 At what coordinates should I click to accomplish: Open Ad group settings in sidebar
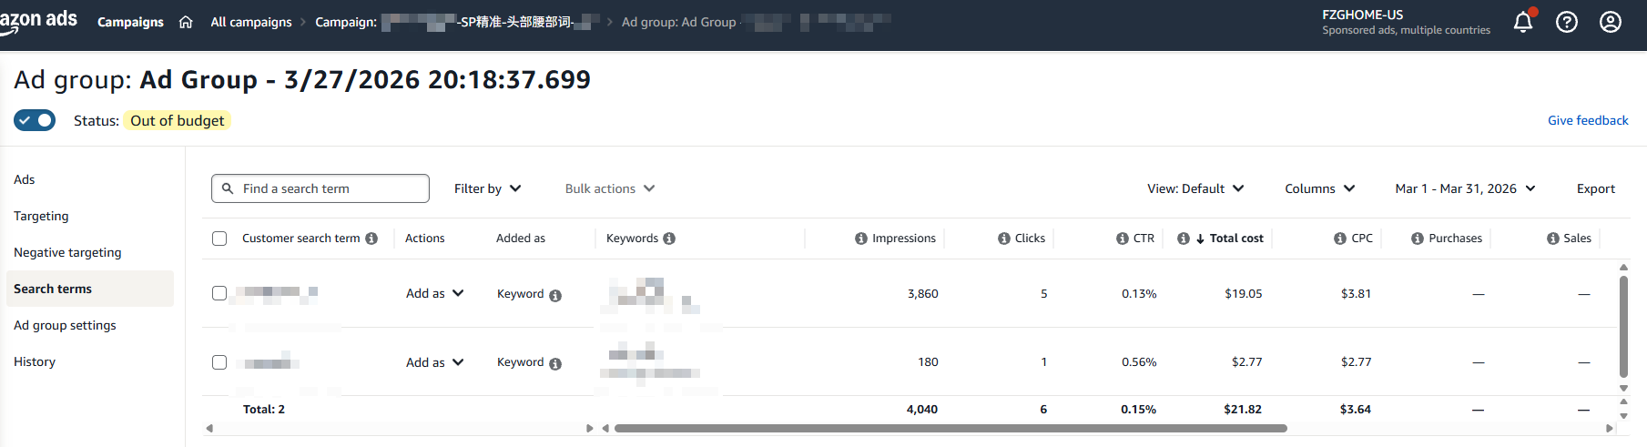[x=65, y=325]
